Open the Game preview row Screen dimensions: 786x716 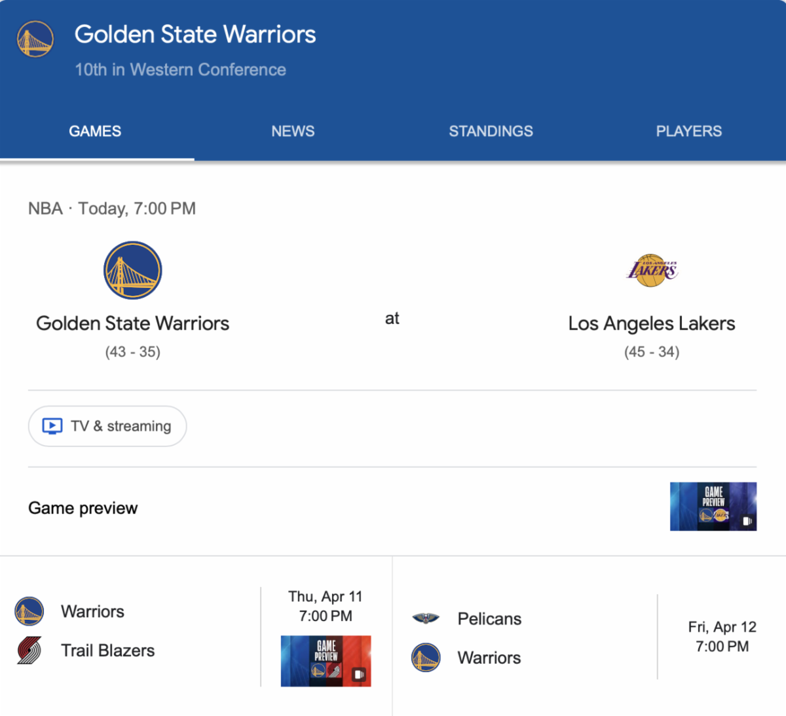[83, 508]
